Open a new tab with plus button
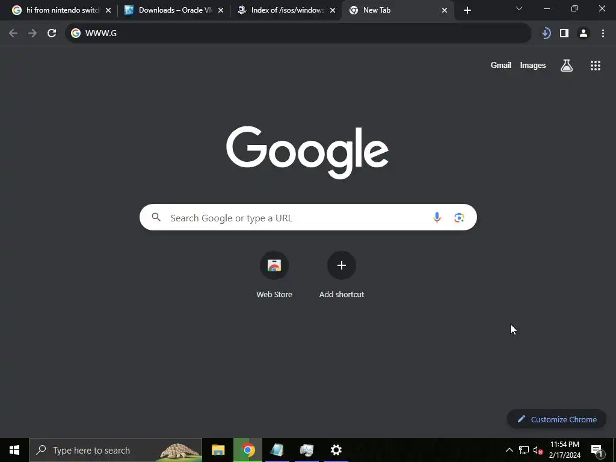Screen dimensions: 616x462 coord(467,10)
